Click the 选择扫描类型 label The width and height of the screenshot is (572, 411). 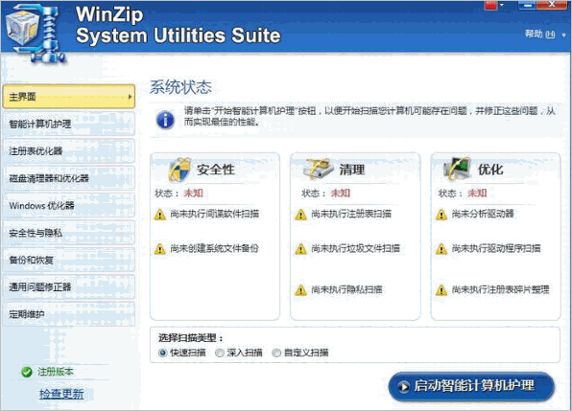[x=190, y=338]
